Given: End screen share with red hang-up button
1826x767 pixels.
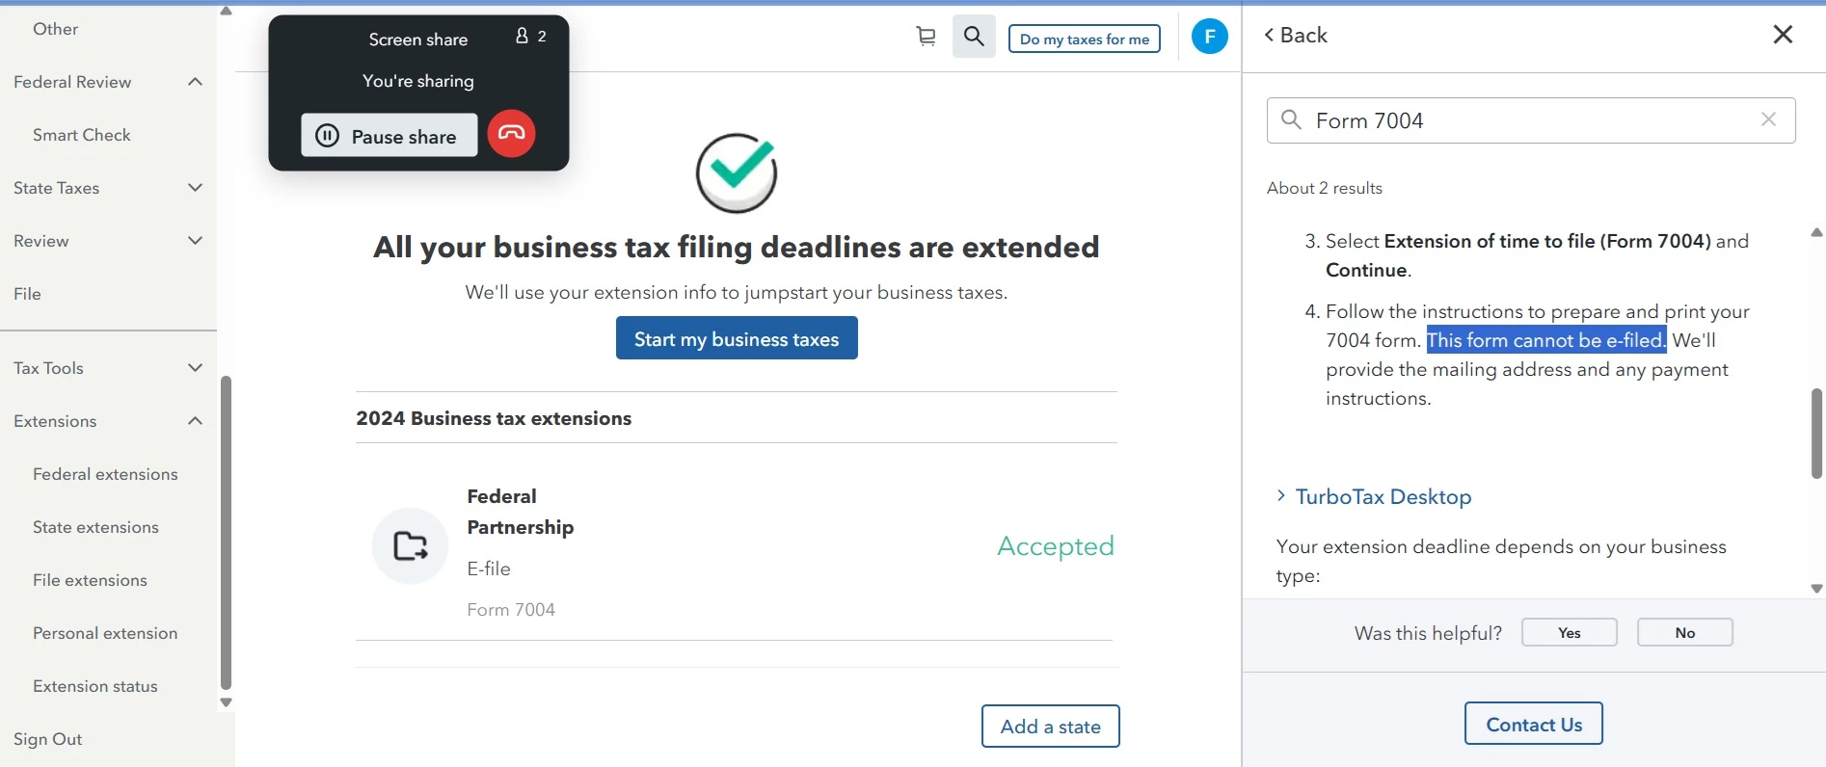Looking at the screenshot, I should tap(511, 134).
